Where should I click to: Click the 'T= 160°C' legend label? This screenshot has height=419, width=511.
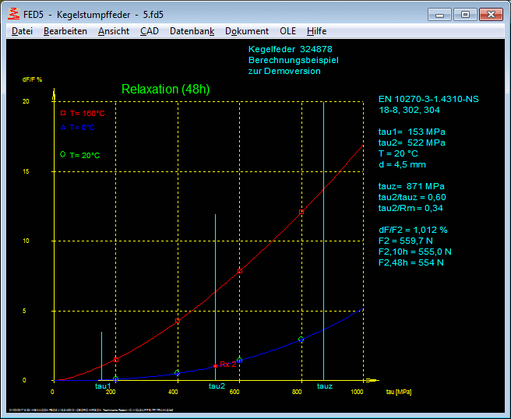[87, 114]
